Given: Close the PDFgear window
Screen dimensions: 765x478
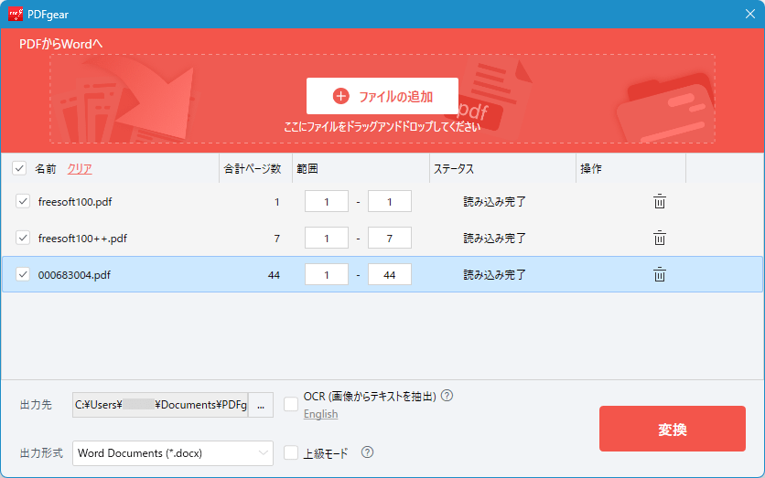Looking at the screenshot, I should pyautogui.click(x=749, y=14).
